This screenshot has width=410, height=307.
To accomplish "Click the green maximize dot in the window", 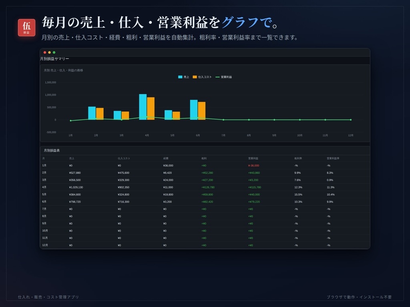I will [54, 52].
